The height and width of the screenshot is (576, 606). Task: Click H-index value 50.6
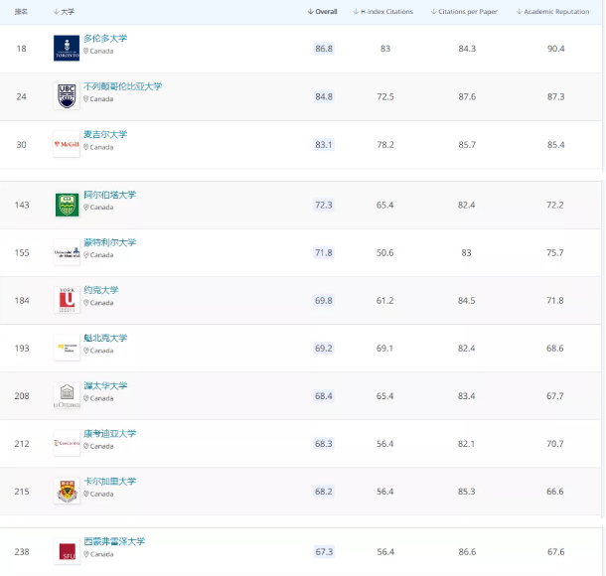pos(384,252)
